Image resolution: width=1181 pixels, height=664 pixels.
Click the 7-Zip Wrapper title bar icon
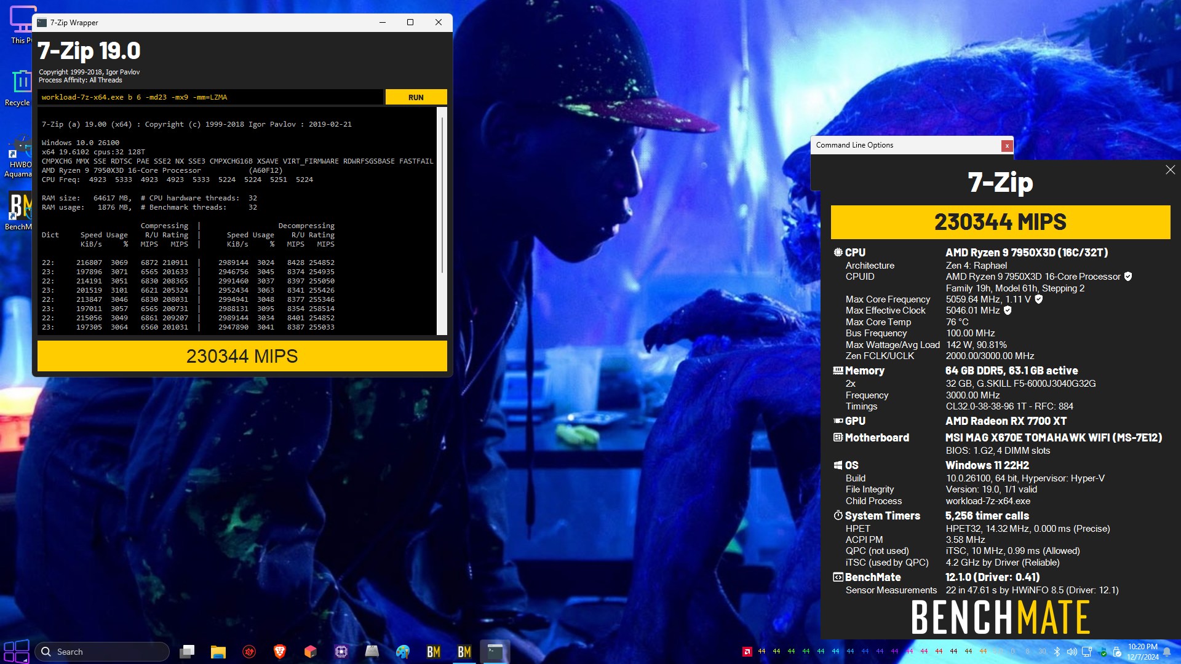point(42,23)
